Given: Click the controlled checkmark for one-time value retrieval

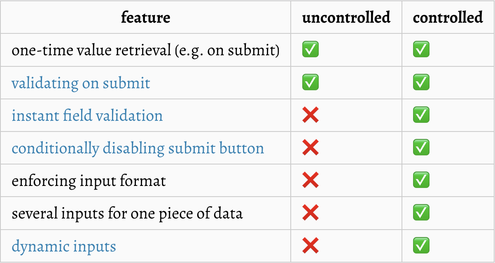Looking at the screenshot, I should 421,50.
